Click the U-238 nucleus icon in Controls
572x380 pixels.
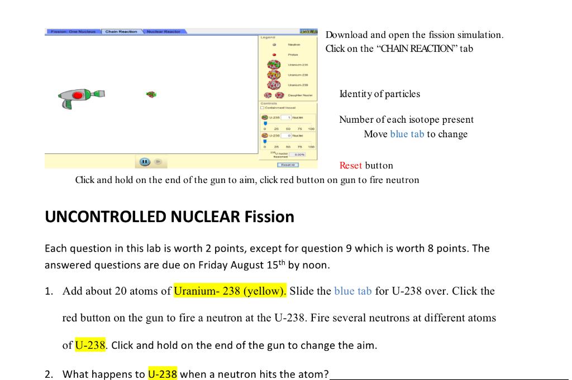click(265, 135)
